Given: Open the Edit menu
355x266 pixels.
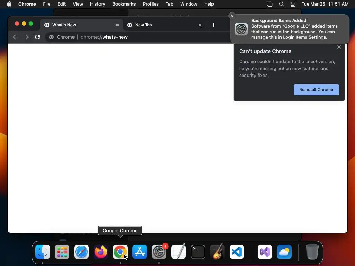Looking at the screenshot, I should pos(62,4).
